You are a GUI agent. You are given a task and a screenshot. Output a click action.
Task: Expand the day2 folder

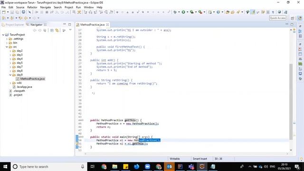coord(10,51)
